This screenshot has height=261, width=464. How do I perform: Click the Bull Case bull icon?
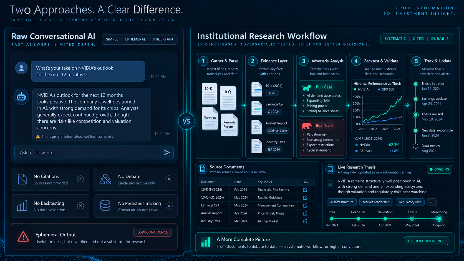pyautogui.click(x=307, y=87)
